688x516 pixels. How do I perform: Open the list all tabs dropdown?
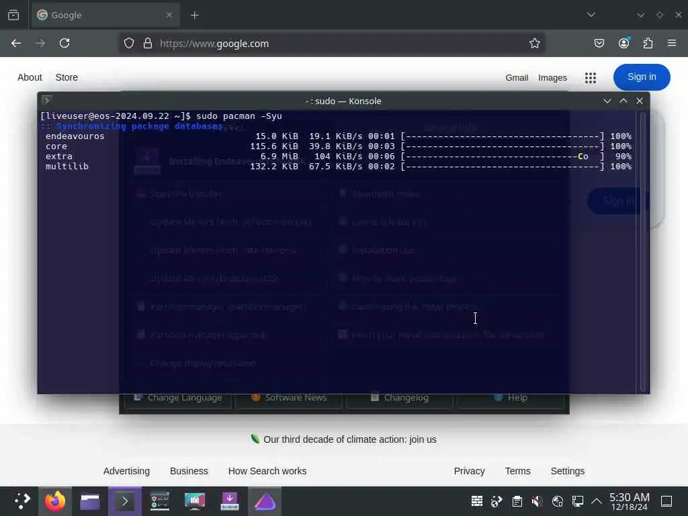(591, 15)
